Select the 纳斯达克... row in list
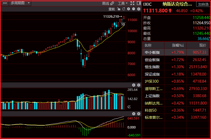Screen dimensions: 211x139 click(x=176, y=103)
